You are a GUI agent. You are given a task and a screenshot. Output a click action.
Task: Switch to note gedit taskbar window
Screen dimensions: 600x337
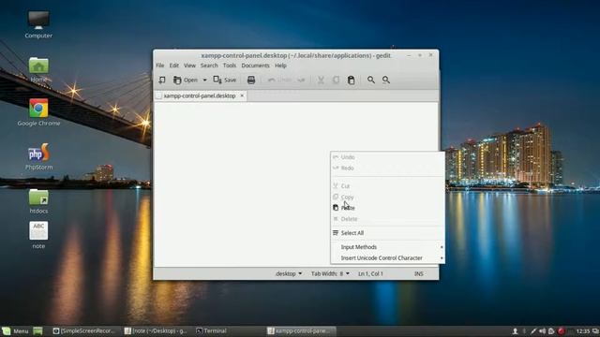coord(156,330)
